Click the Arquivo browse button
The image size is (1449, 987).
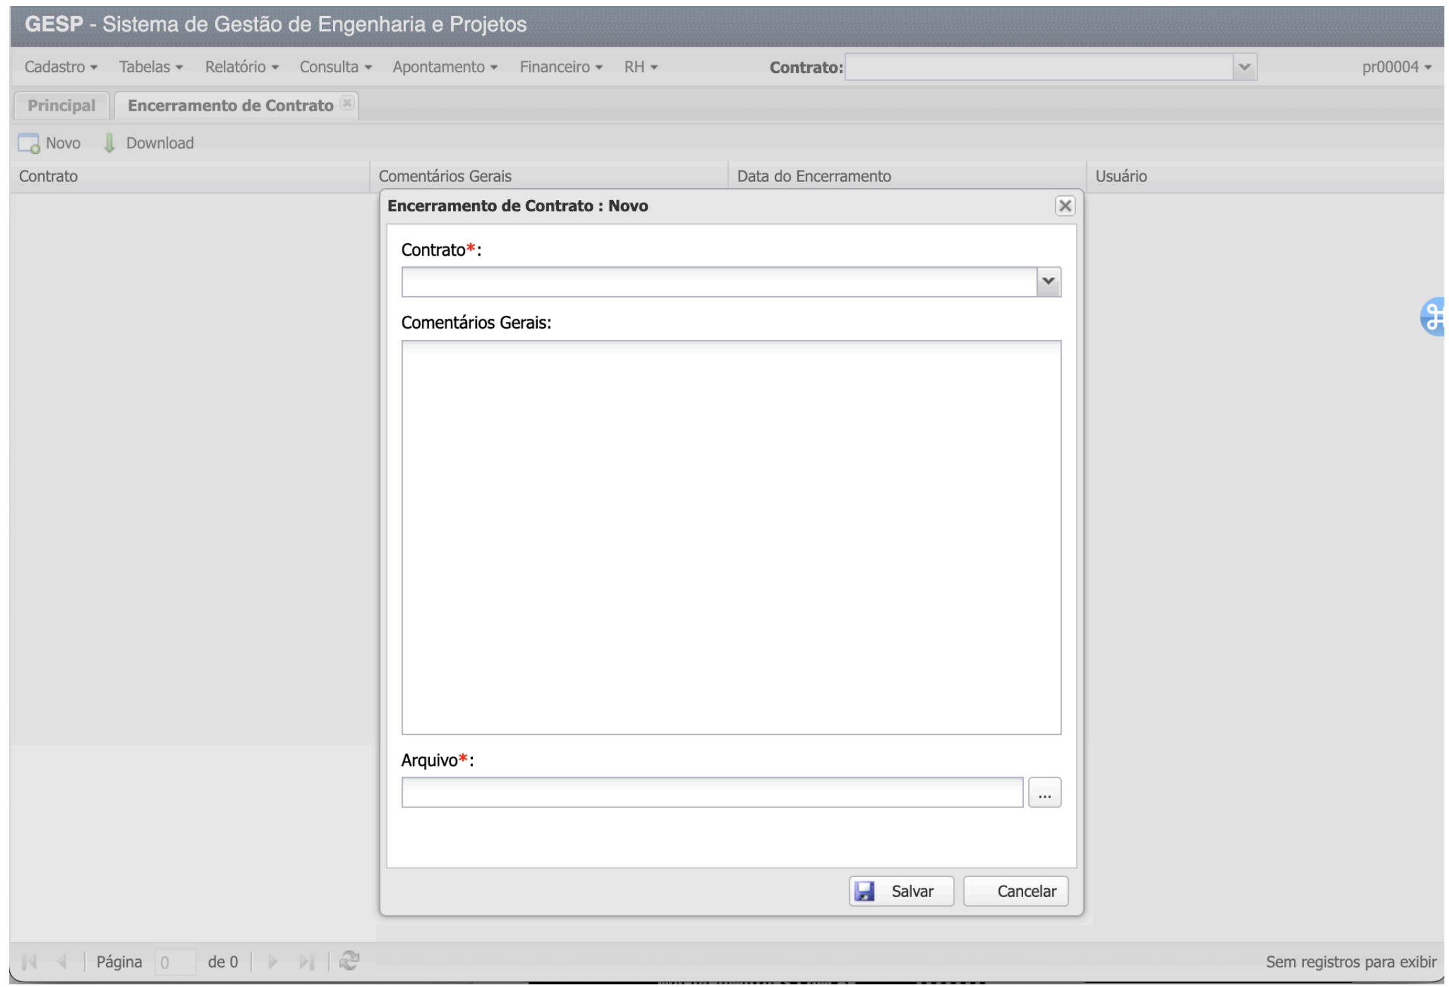(1044, 793)
